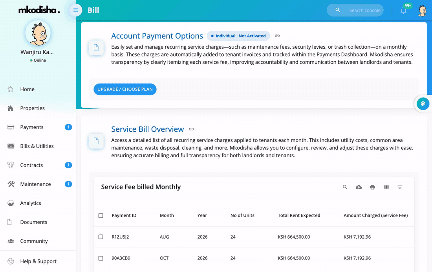Open the notifications bell with 99+ badge
This screenshot has height=272, width=432.
pyautogui.click(x=404, y=10)
